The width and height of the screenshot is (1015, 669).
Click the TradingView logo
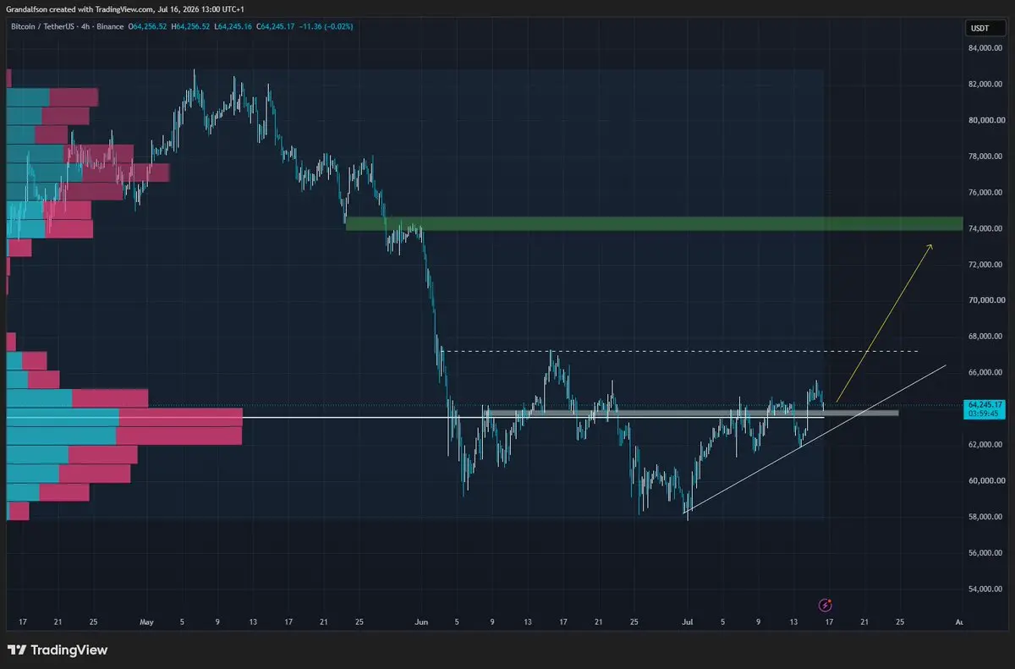58,650
